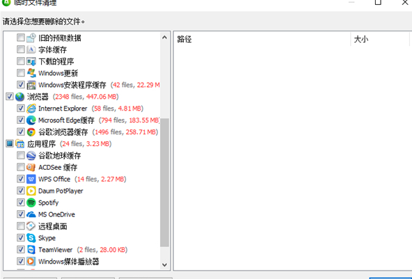
Task: Click the scrollbar down arrow
Action: click(164, 264)
